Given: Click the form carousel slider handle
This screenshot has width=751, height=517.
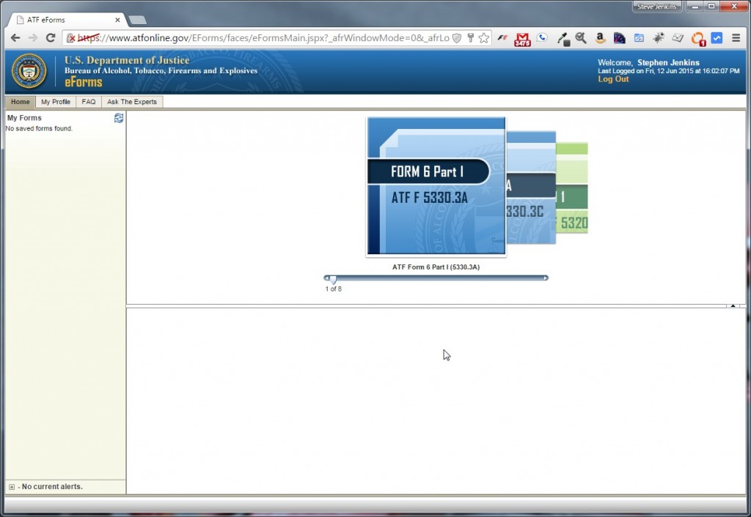Looking at the screenshot, I should [333, 279].
